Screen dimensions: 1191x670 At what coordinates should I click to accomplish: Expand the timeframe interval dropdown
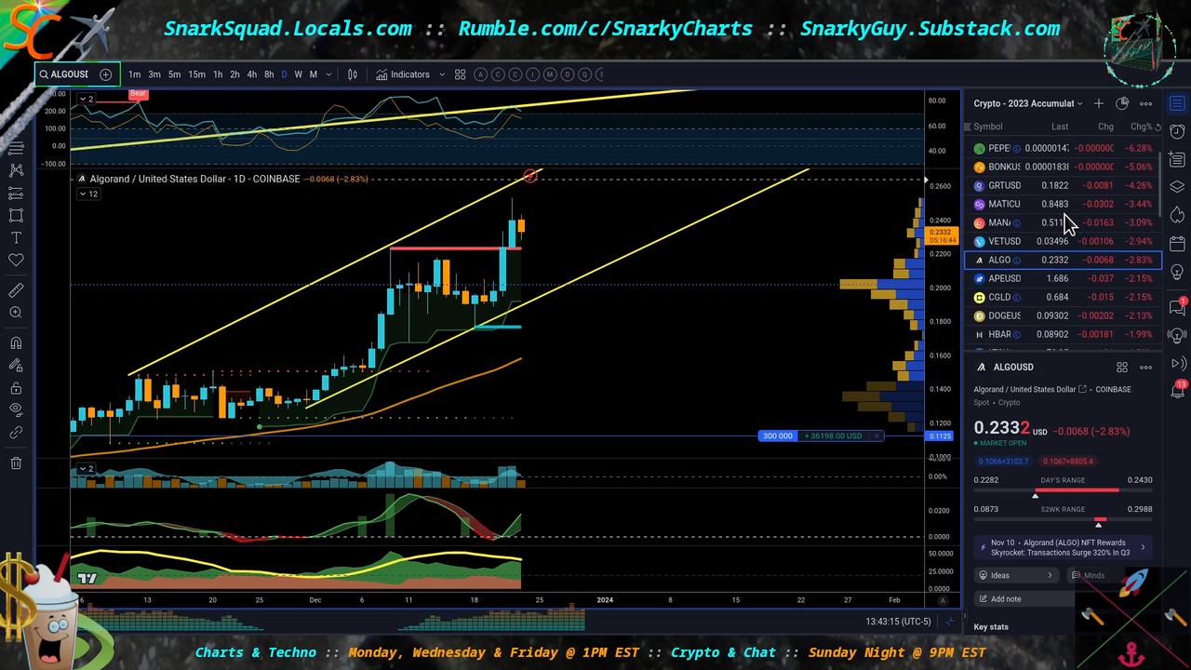(328, 74)
